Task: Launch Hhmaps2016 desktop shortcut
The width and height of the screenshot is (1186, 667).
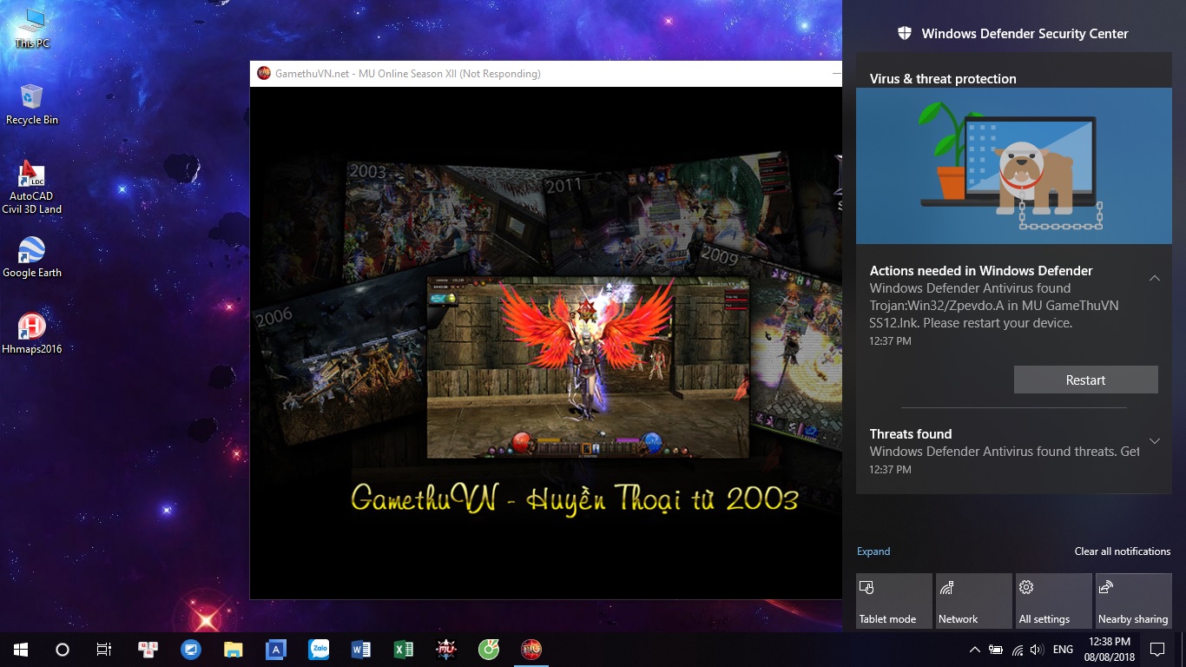Action: (32, 333)
